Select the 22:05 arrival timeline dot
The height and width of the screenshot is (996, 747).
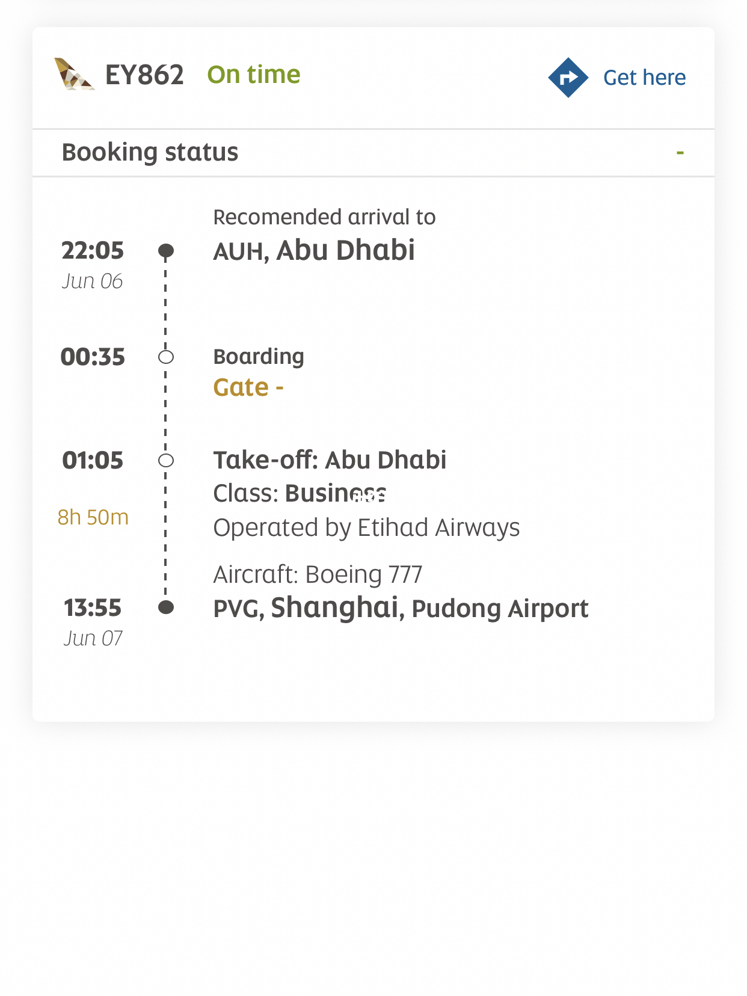[x=166, y=250]
